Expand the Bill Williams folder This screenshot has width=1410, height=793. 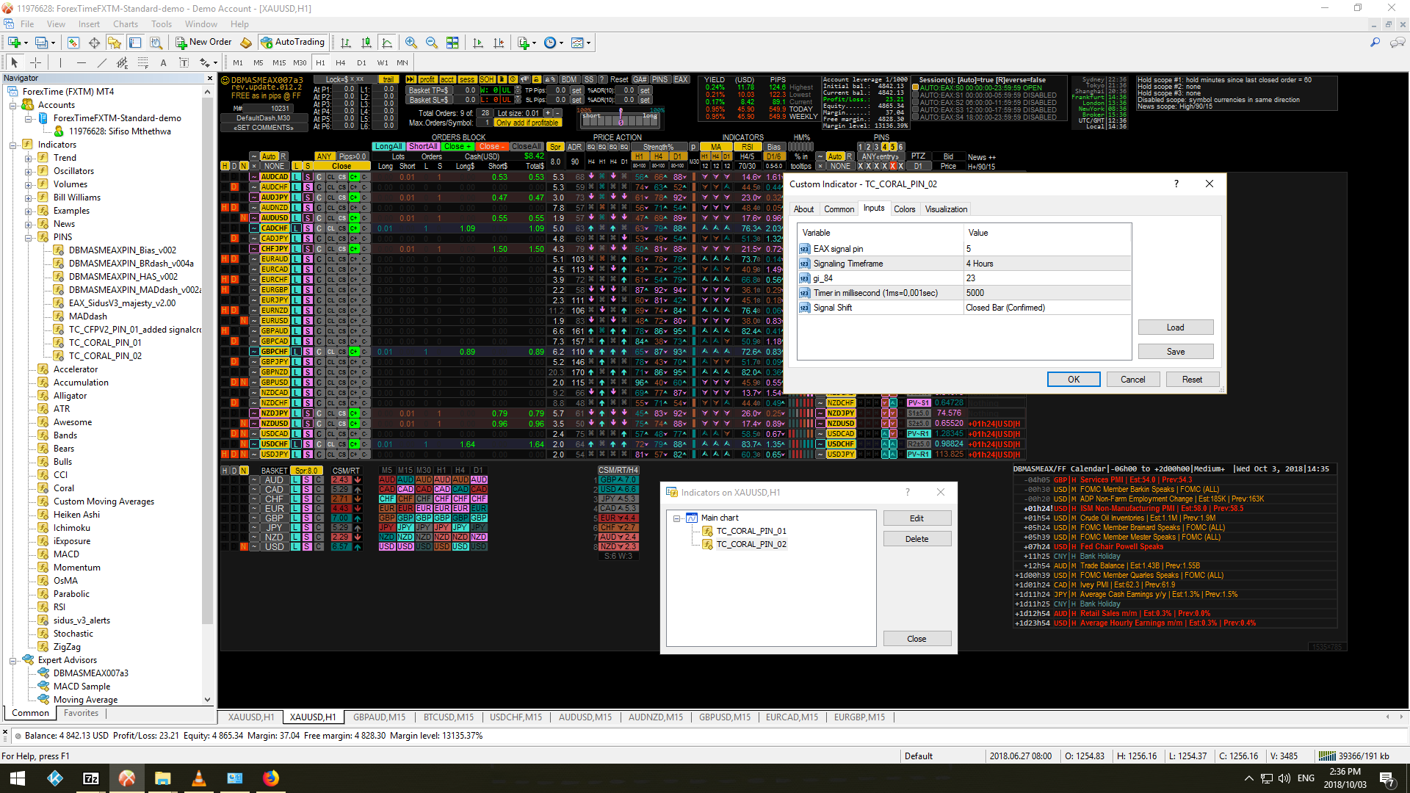click(x=29, y=198)
